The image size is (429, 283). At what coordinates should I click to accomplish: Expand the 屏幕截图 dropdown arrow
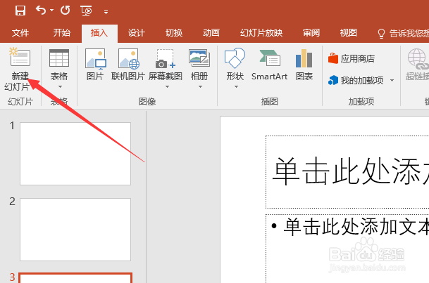pyautogui.click(x=167, y=87)
